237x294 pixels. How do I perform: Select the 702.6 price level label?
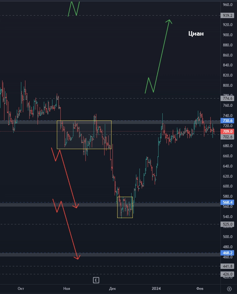[228, 137]
